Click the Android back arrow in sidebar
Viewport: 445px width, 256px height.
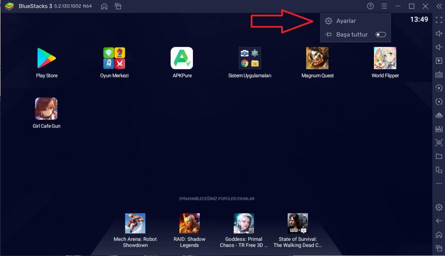(x=439, y=221)
